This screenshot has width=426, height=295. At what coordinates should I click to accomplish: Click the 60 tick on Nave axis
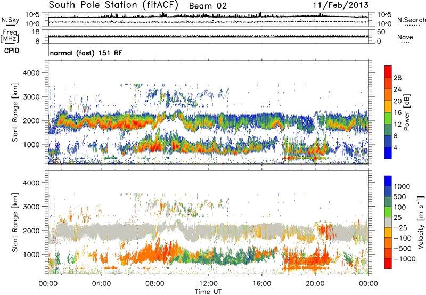click(x=381, y=32)
